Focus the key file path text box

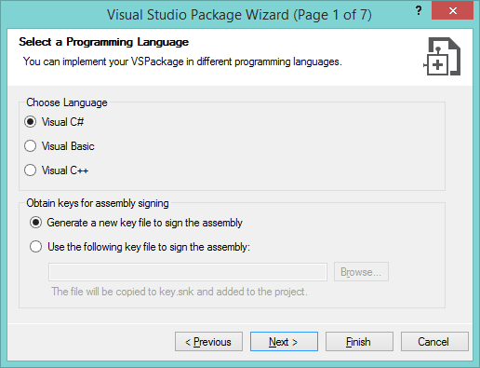[188, 272]
